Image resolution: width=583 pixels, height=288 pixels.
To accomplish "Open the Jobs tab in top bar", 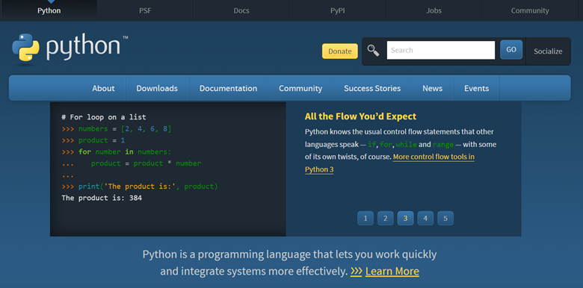I will click(434, 10).
